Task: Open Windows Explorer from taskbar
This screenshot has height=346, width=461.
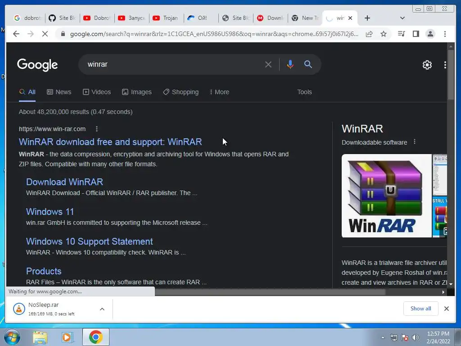Action: click(40, 337)
